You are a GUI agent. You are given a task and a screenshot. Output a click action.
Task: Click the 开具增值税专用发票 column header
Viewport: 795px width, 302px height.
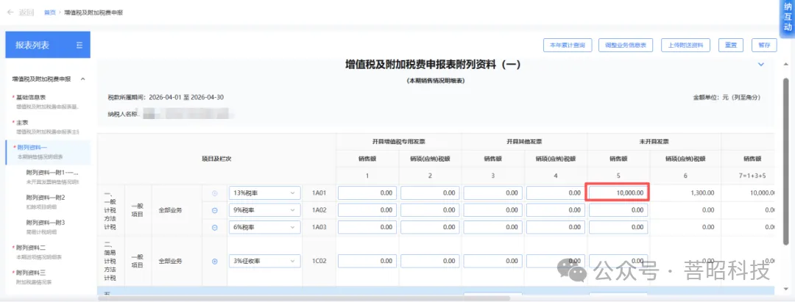pos(398,142)
